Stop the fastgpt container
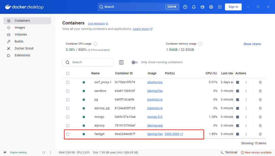 (238, 134)
